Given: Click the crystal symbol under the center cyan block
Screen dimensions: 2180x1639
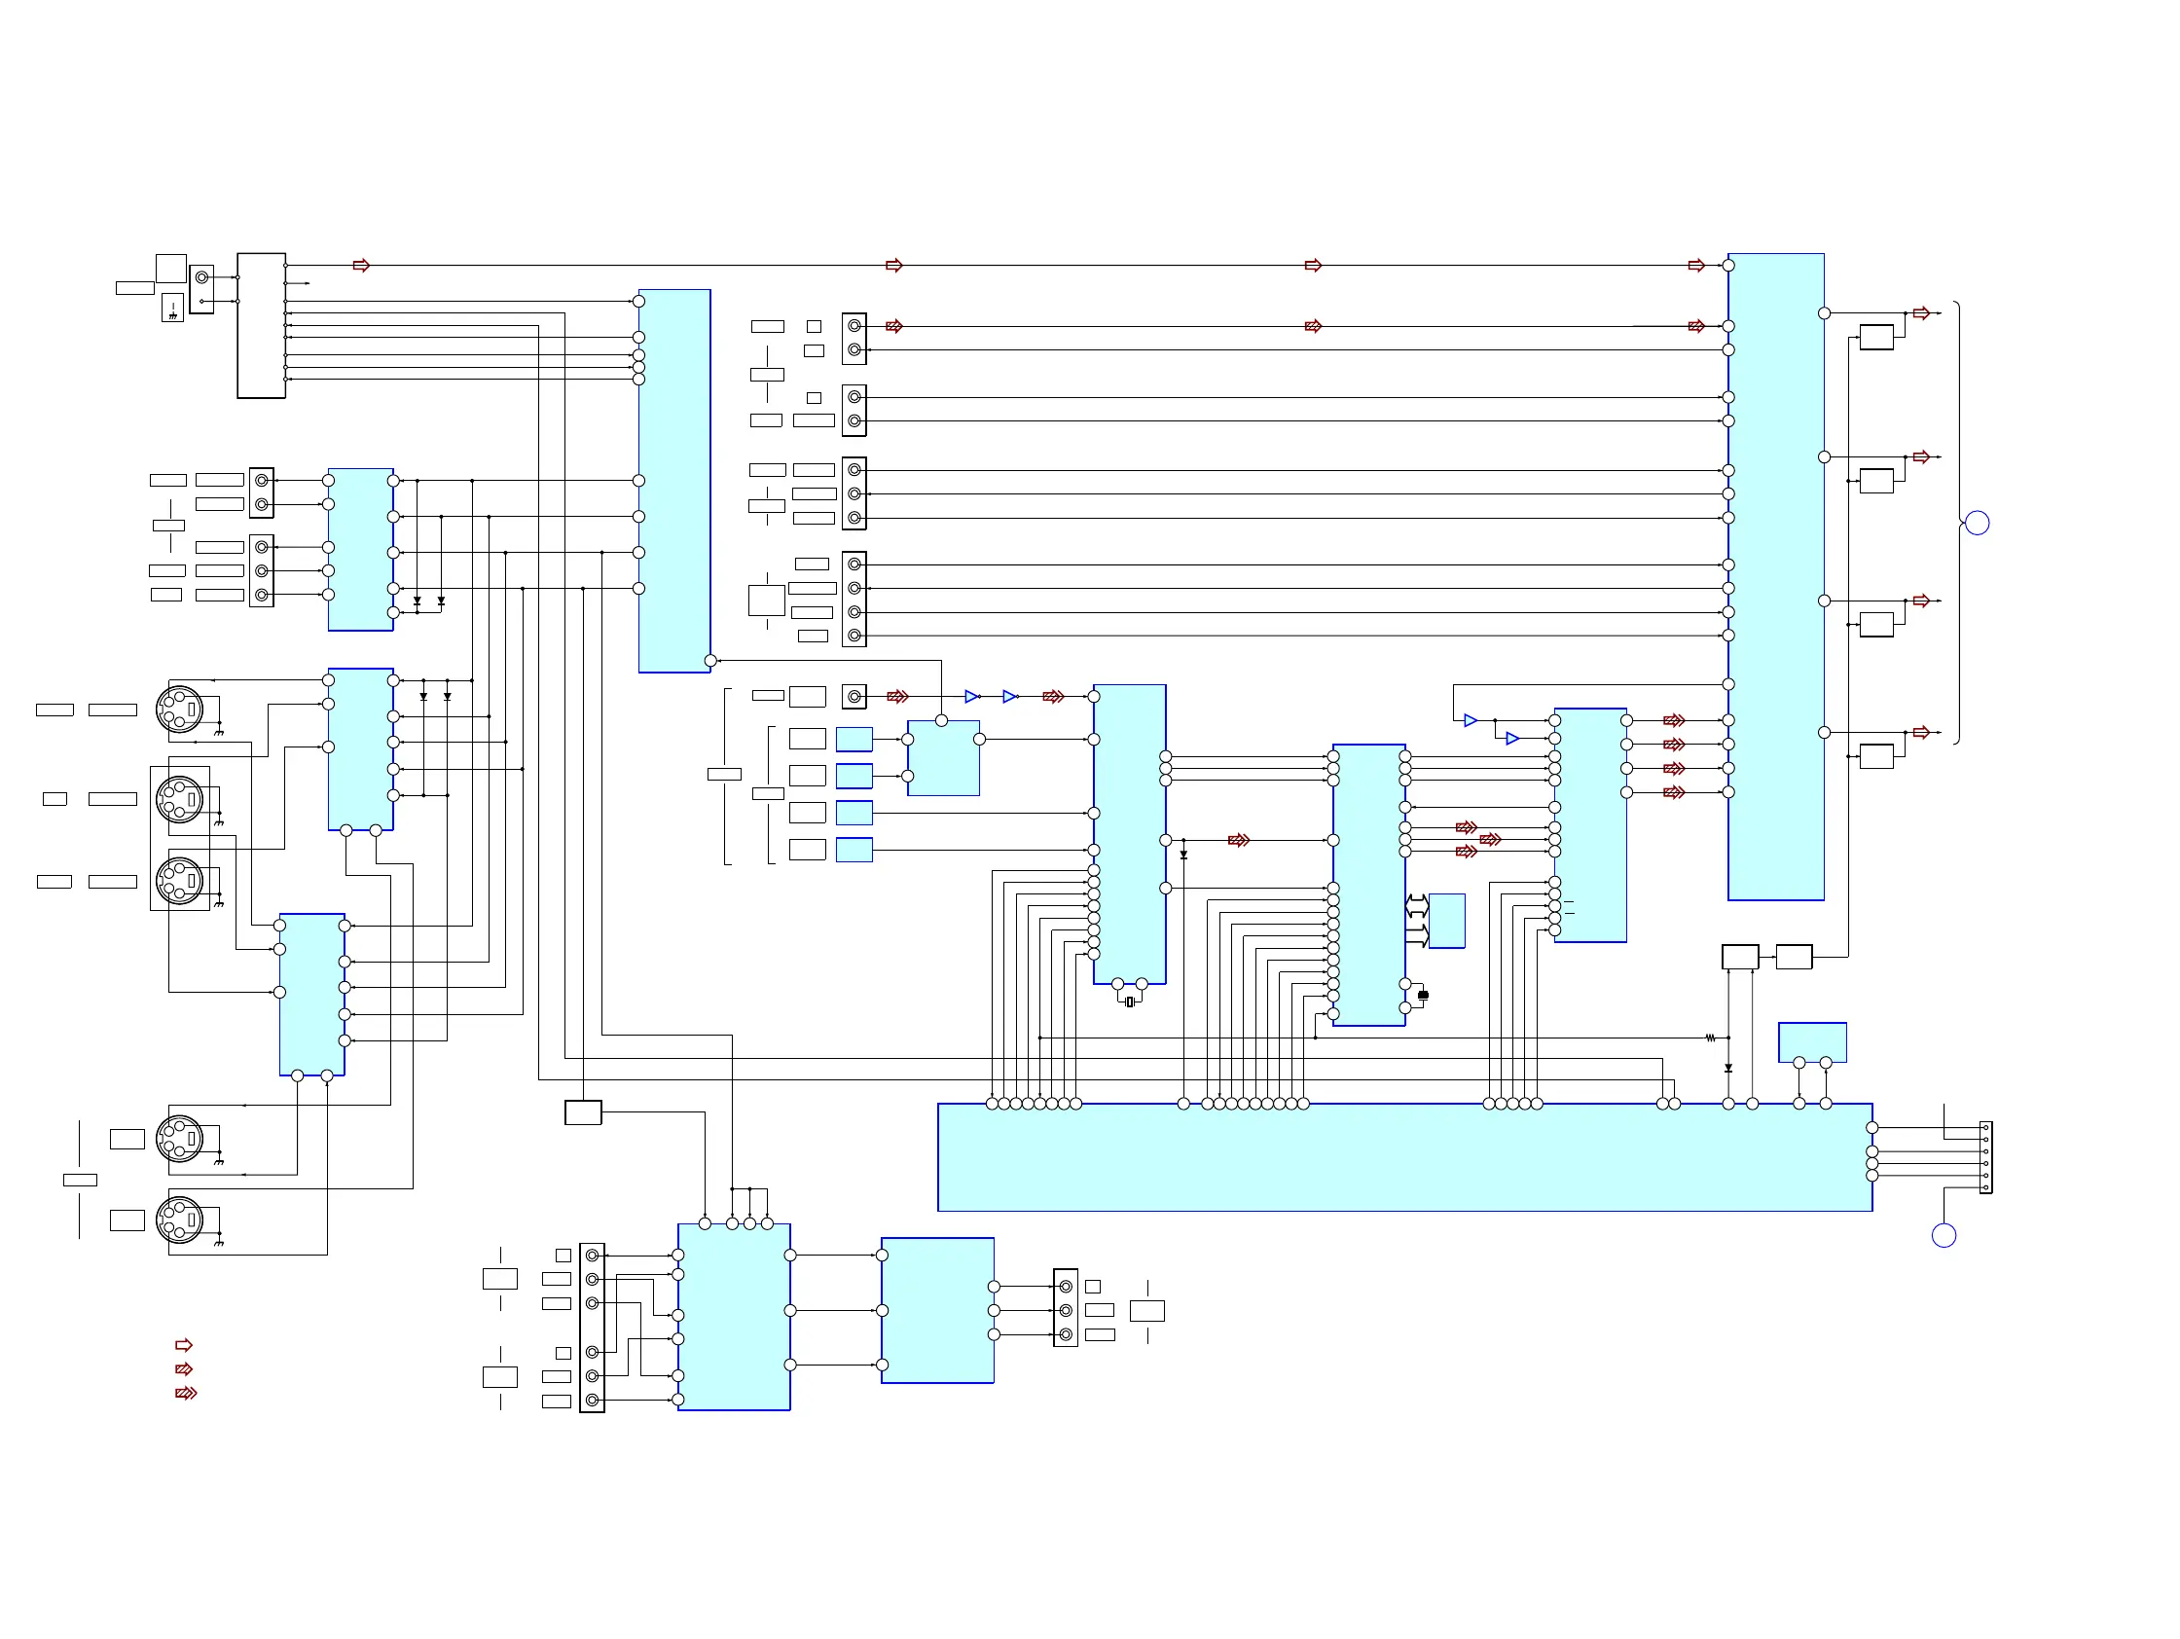Looking at the screenshot, I should [x=1130, y=1002].
